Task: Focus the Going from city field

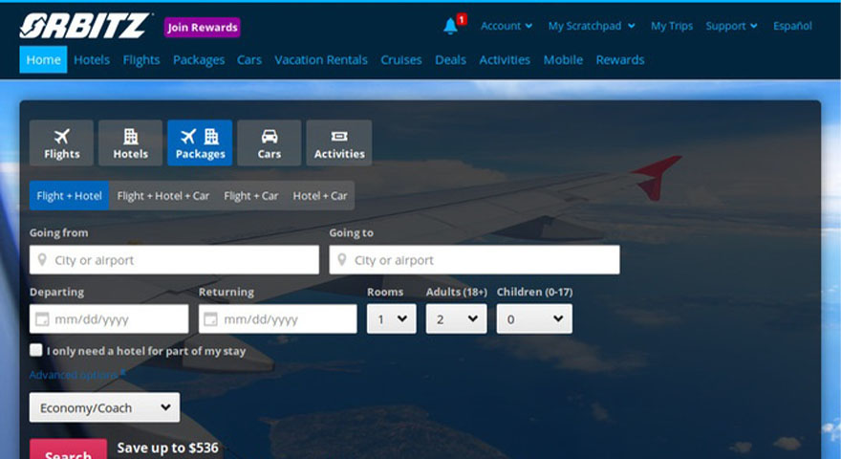Action: [x=174, y=260]
